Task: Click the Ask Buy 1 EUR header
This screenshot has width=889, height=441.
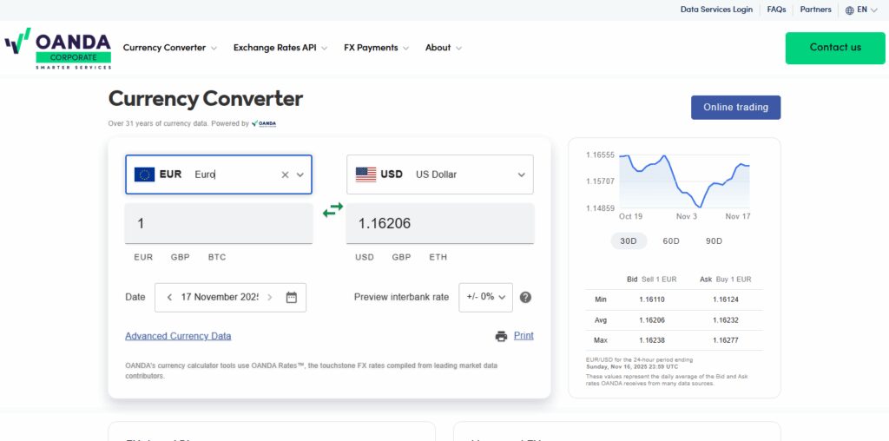Action: pos(726,280)
